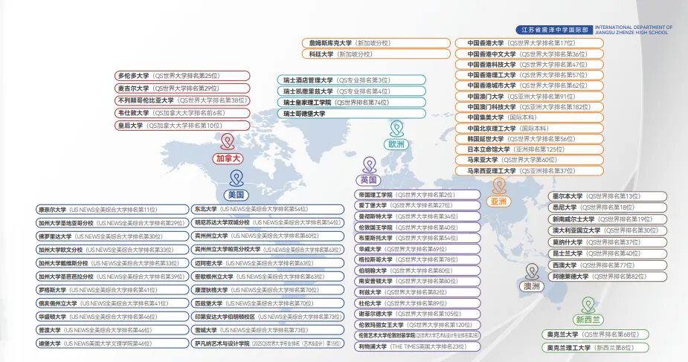
Task: Click the 中国香港中文大学 entry
Action: [529, 54]
